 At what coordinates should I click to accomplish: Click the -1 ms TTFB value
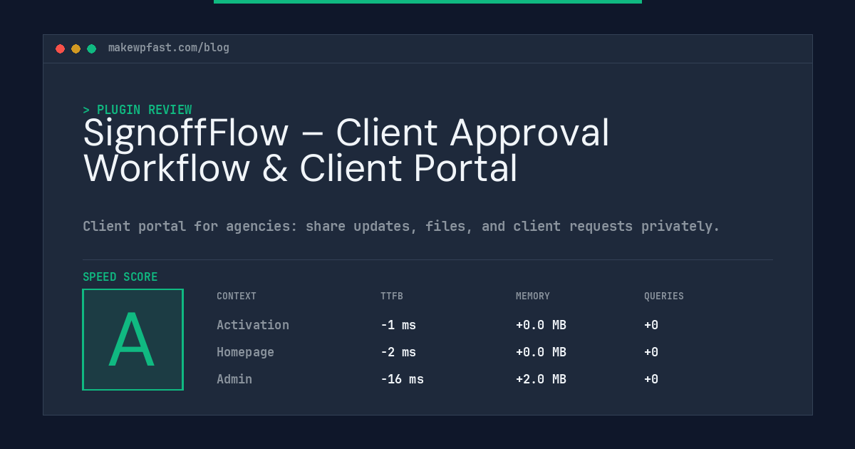[398, 325]
